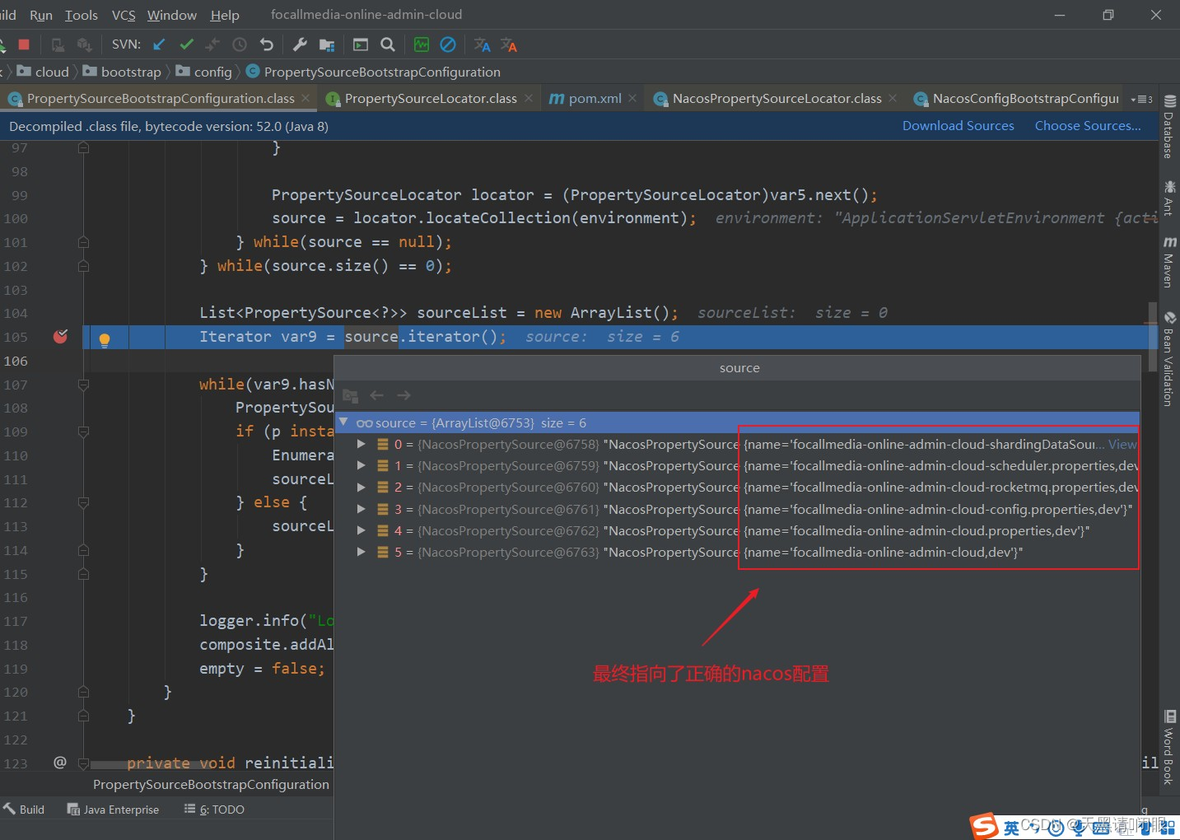Open the Window menu
Viewport: 1180px width, 840px height.
(171, 15)
